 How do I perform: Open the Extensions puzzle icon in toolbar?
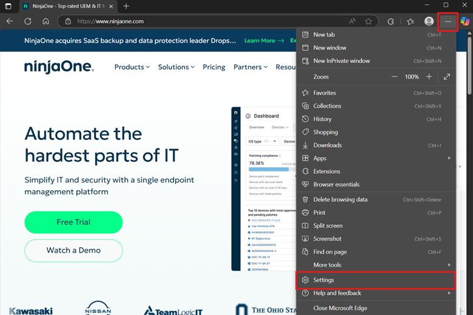coord(391,21)
